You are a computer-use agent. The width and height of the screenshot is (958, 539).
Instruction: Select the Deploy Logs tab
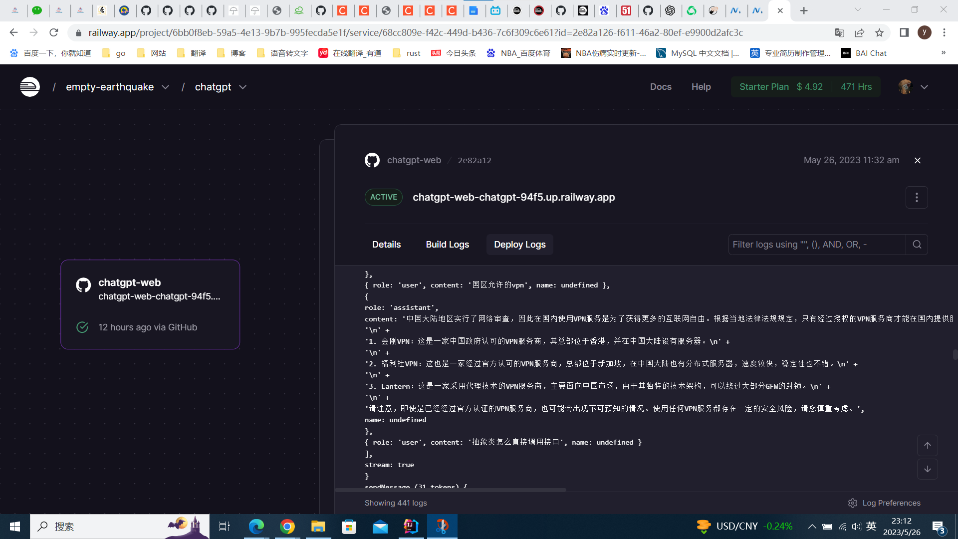[x=519, y=245]
